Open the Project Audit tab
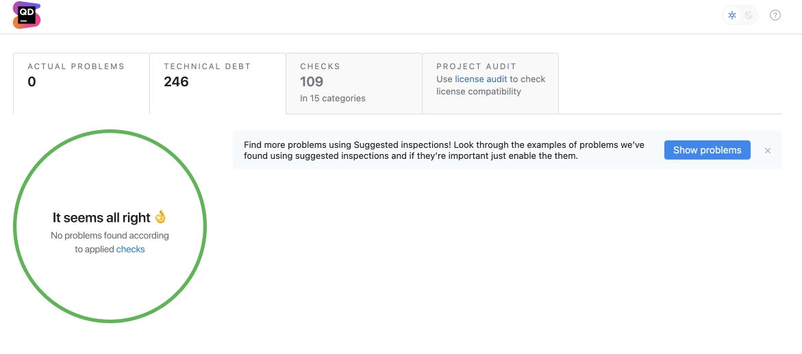The image size is (802, 354). 490,84
